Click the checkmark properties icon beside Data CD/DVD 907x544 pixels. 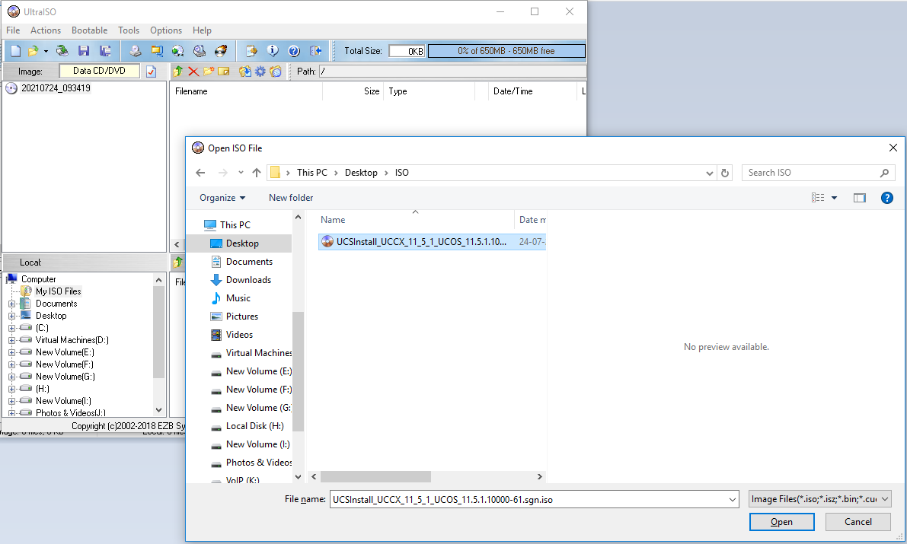coord(152,71)
